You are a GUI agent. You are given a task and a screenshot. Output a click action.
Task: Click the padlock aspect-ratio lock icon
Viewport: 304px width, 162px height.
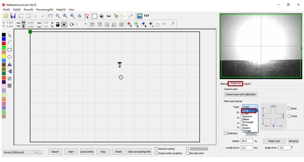click(x=58, y=24)
